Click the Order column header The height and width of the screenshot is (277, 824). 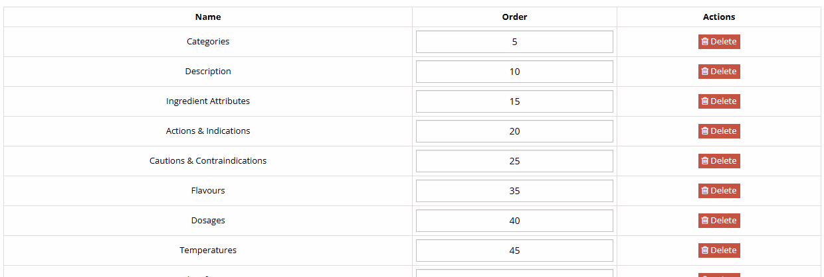tap(514, 17)
